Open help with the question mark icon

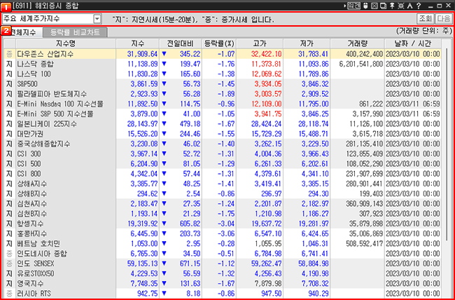pyautogui.click(x=419, y=6)
